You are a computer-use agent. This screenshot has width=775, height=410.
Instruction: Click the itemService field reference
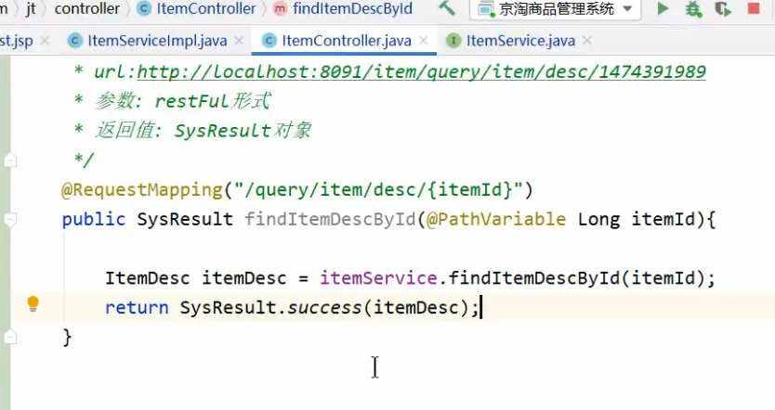click(378, 278)
